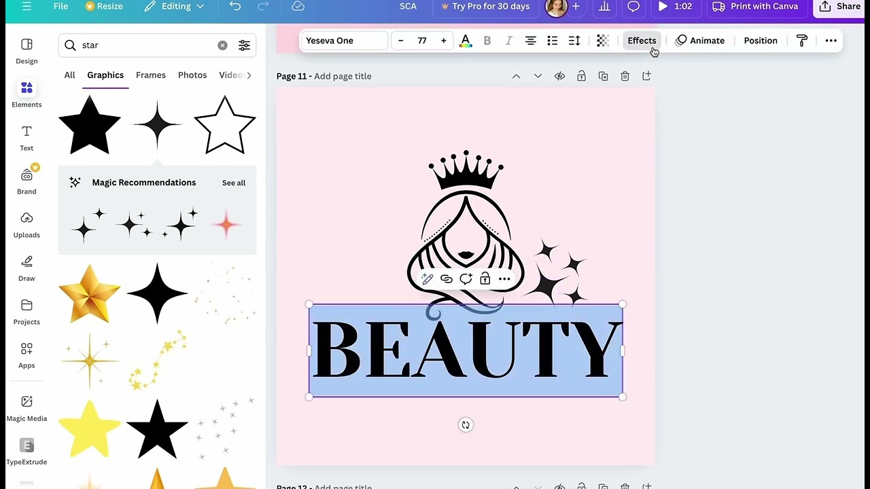The height and width of the screenshot is (489, 870).
Task: Click Print with Canva
Action: click(755, 7)
